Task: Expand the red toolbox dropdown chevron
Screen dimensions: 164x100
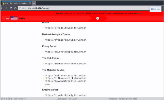Action: tap(97, 18)
